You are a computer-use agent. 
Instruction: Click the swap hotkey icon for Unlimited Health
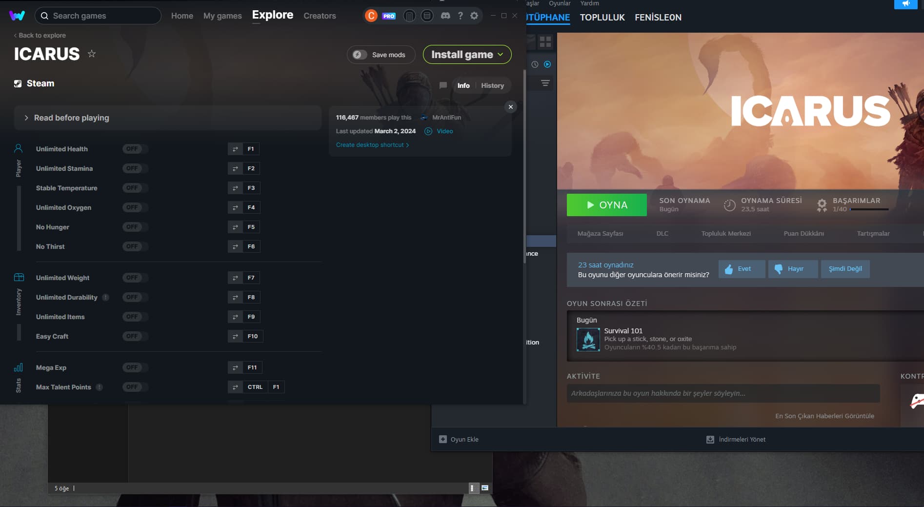tap(235, 149)
